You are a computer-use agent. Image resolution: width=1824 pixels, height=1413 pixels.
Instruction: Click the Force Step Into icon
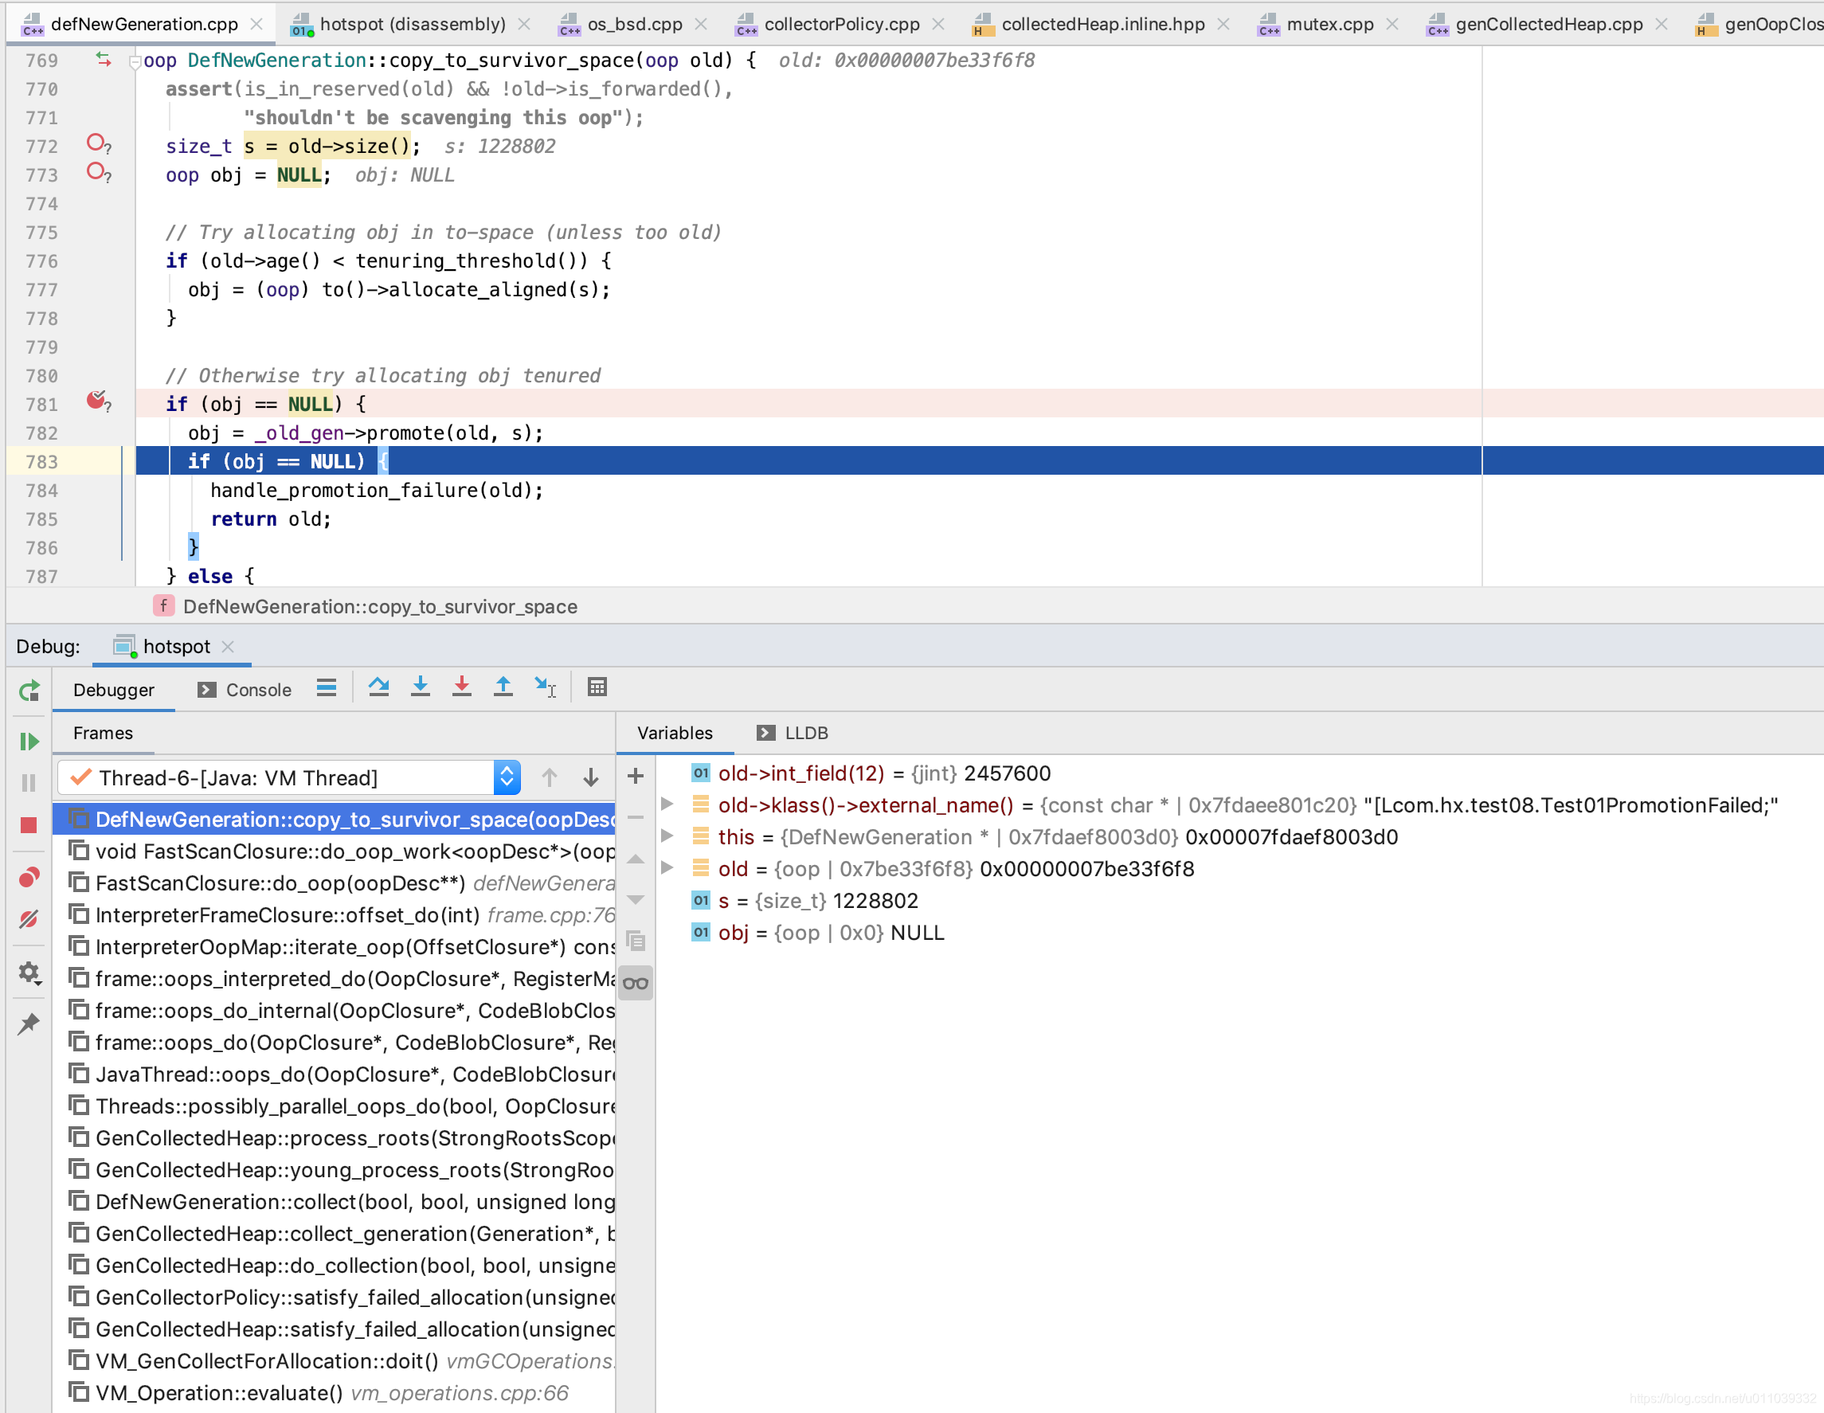461,687
